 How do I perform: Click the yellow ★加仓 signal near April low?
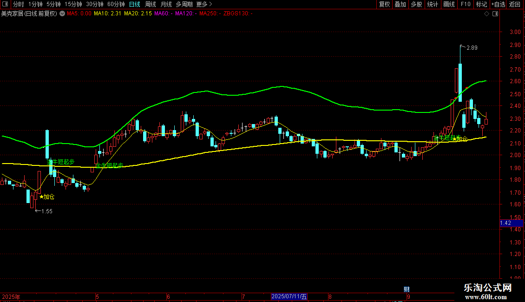pos(47,197)
